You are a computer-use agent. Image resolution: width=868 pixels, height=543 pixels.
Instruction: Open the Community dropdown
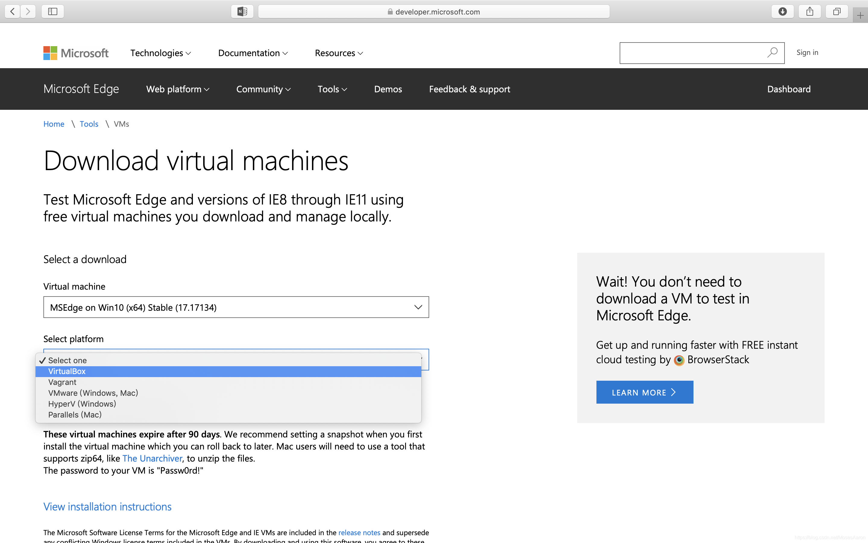tap(263, 89)
